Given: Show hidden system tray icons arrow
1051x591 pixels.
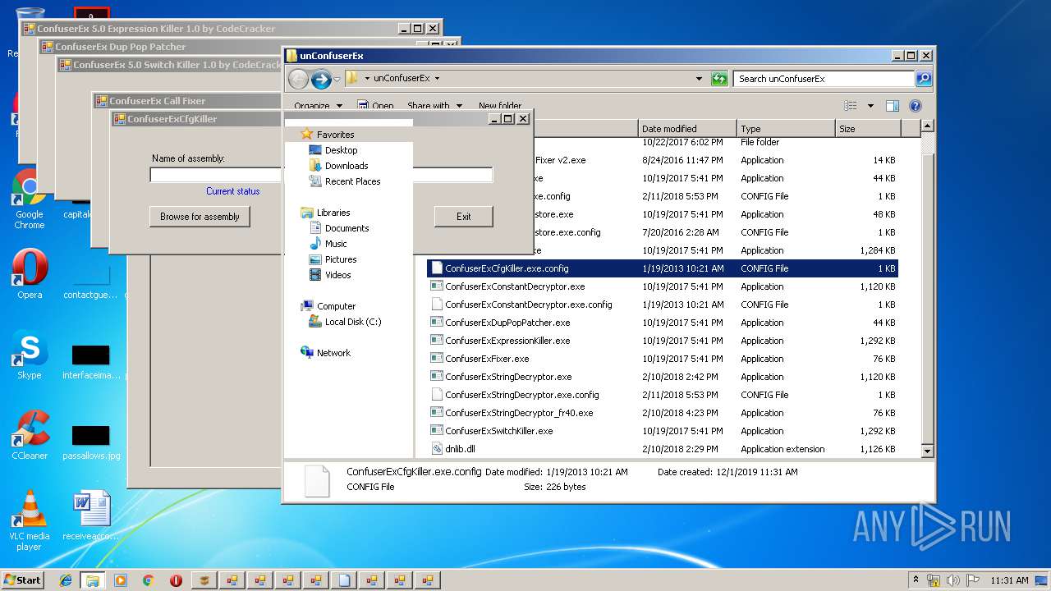Looking at the screenshot, I should point(916,580).
